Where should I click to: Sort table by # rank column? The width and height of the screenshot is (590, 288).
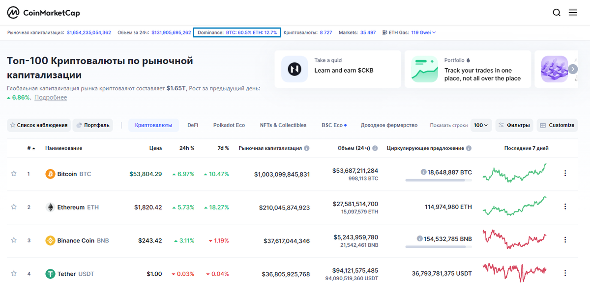tap(31, 148)
